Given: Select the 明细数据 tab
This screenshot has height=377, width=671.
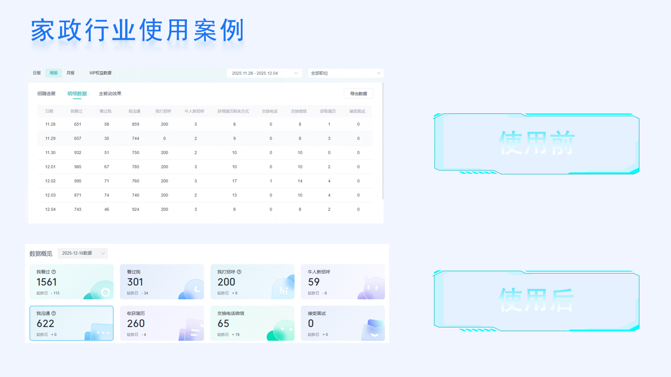Looking at the screenshot, I should click(x=77, y=94).
